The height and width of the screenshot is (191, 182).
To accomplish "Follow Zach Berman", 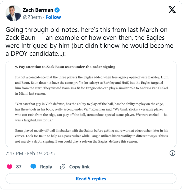I will (x=53, y=17).
